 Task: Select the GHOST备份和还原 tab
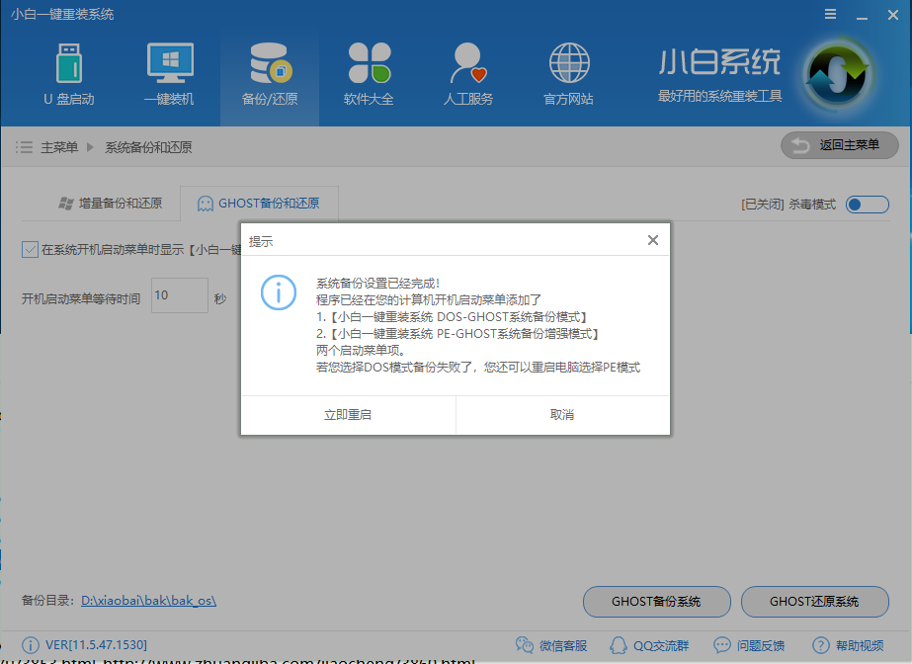click(x=259, y=204)
